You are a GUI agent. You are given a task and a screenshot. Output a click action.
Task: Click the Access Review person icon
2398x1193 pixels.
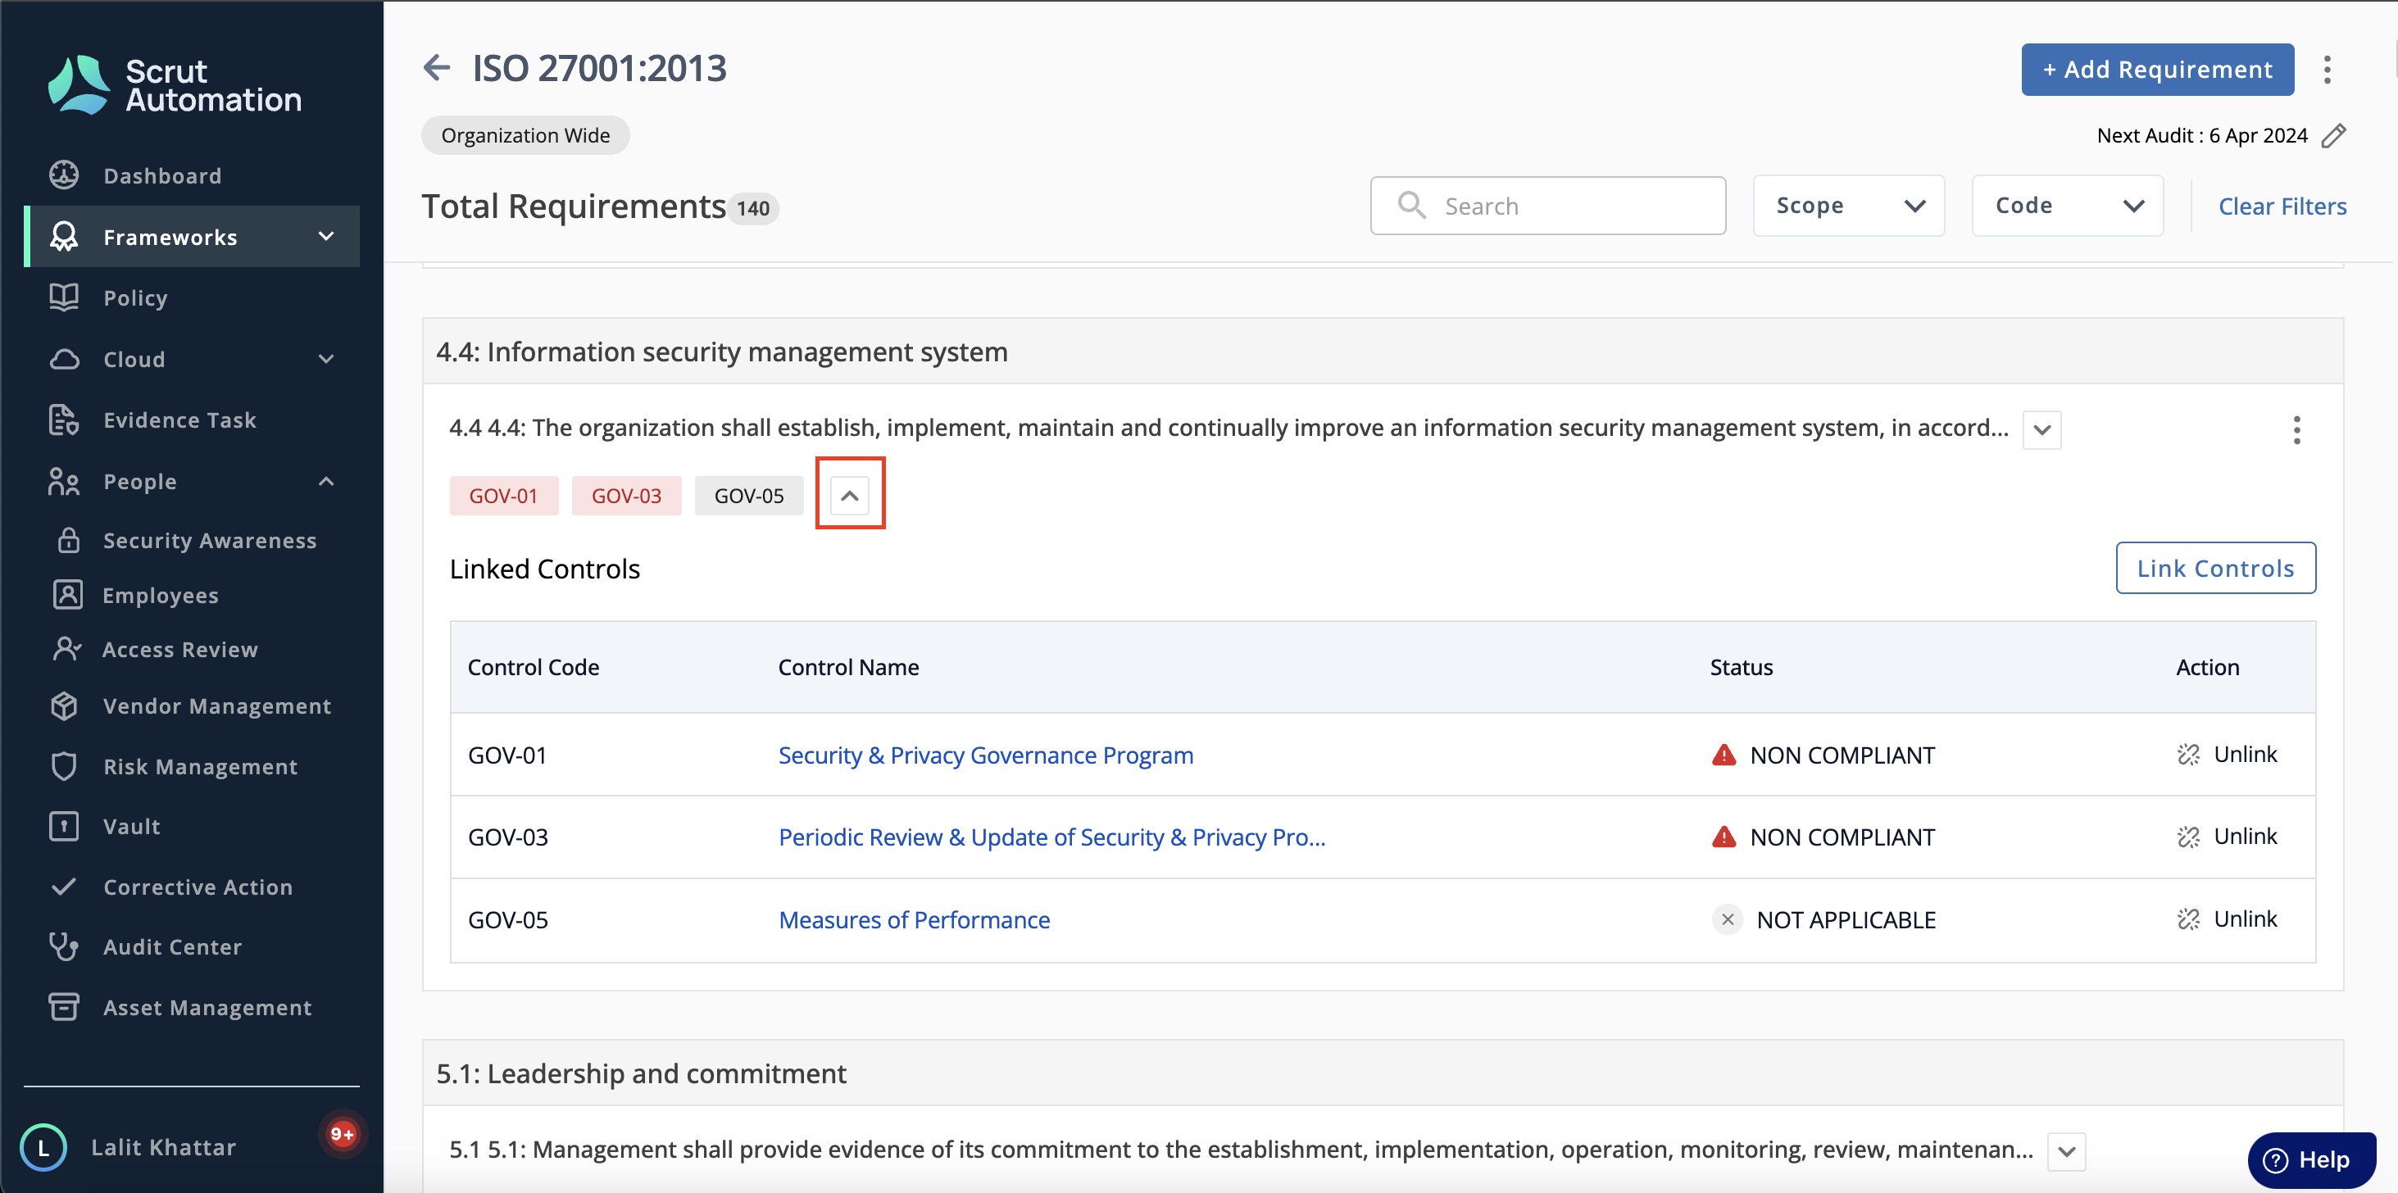point(68,649)
